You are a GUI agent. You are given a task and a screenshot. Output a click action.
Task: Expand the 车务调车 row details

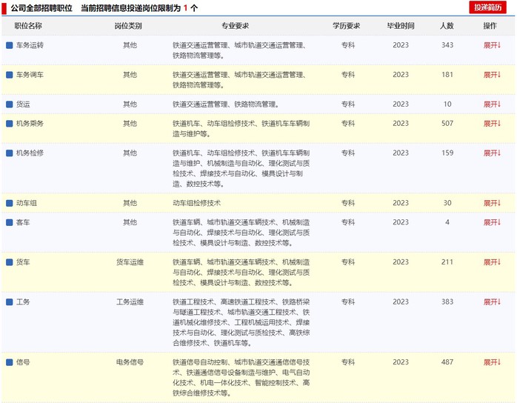(492, 75)
